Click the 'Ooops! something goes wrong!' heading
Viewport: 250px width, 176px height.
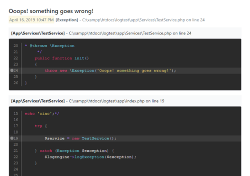coord(51,11)
